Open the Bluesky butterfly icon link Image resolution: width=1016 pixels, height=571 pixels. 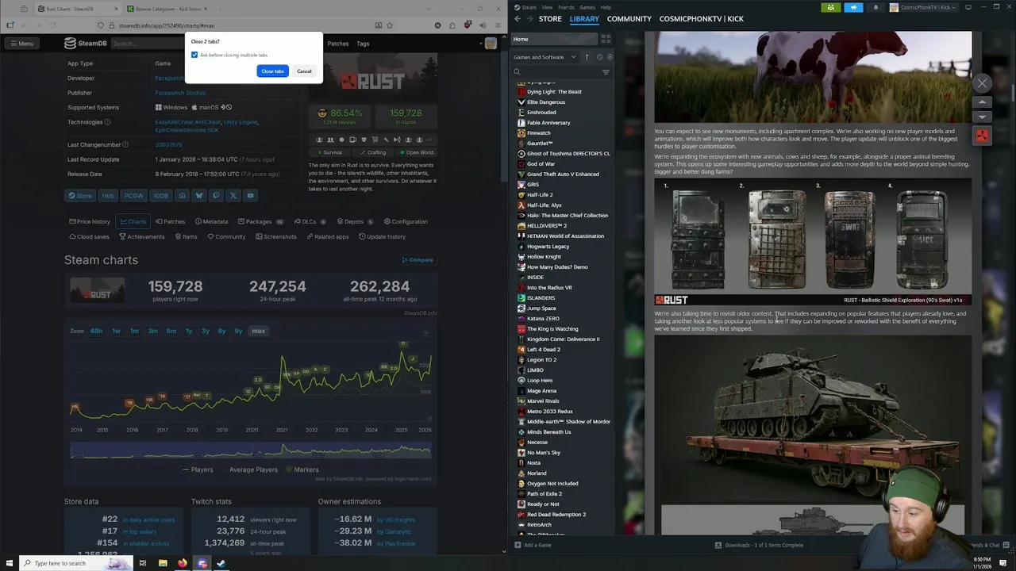pos(199,195)
